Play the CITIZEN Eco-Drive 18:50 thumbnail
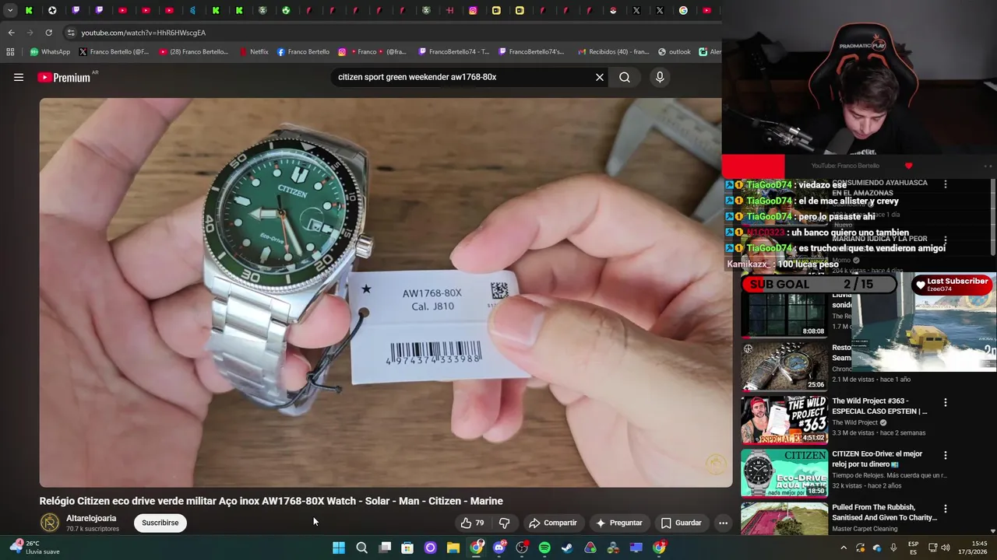This screenshot has width=997, height=560. 784,473
